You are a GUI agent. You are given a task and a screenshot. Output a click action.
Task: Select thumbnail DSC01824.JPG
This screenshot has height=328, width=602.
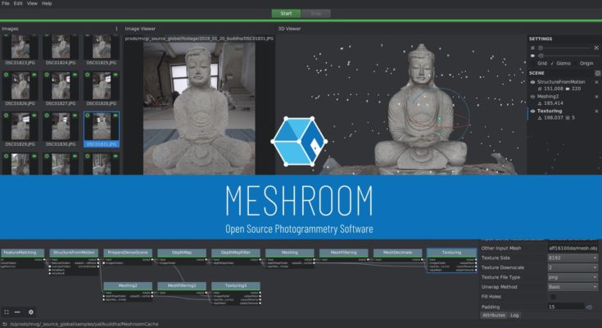pos(61,50)
